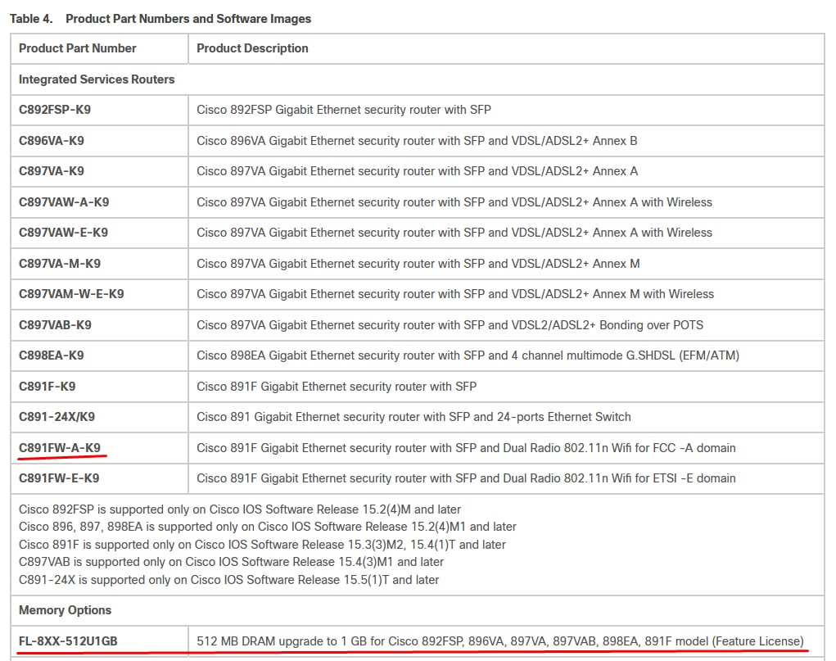
Task: Select part number C891-24X/K9
Action: tap(57, 417)
